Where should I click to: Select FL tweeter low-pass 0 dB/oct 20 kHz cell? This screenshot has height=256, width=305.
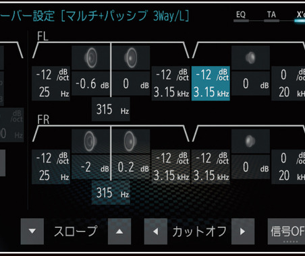(x=288, y=84)
